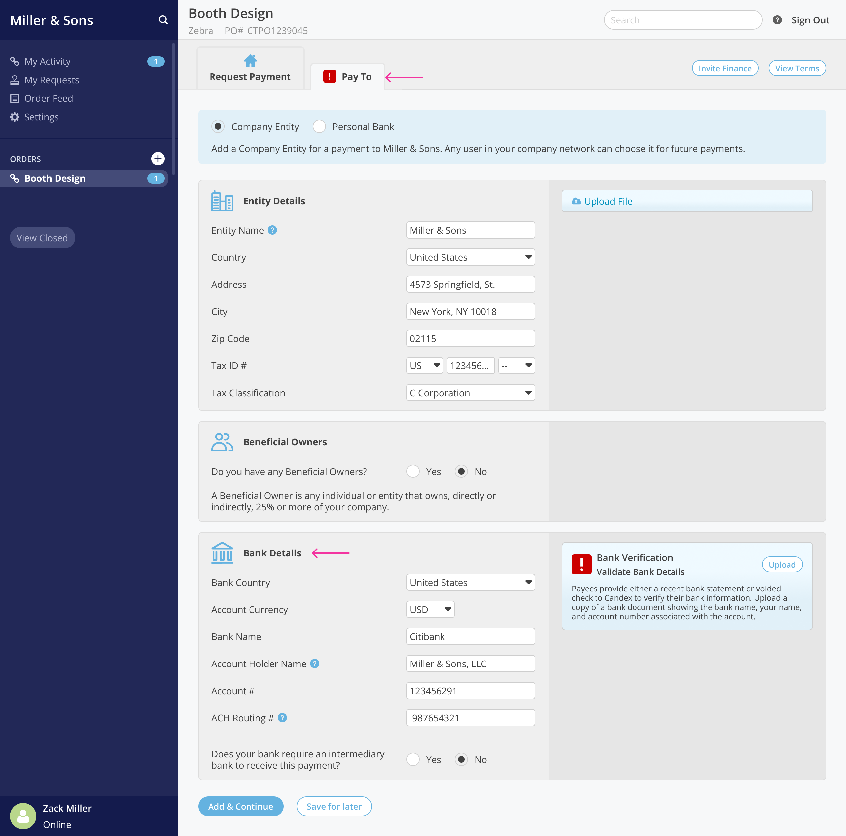
Task: Click the Entity Name help icon
Action: tap(272, 230)
